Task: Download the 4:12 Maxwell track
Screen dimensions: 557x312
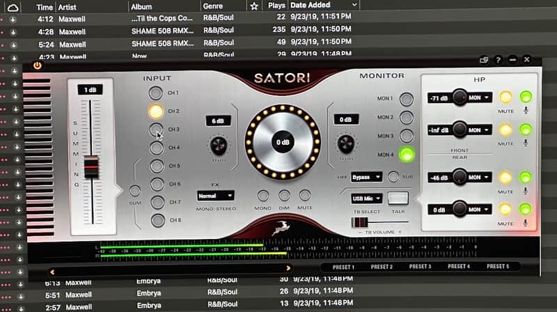Action: [13, 19]
